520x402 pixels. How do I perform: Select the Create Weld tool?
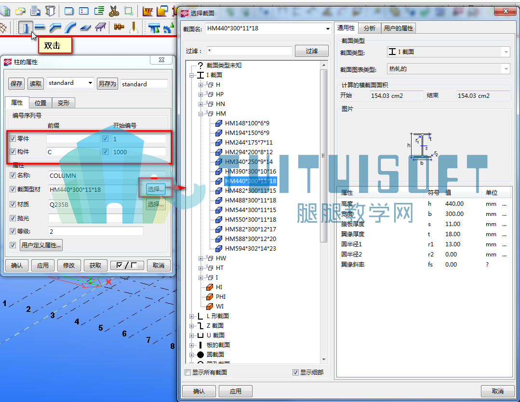(133, 27)
